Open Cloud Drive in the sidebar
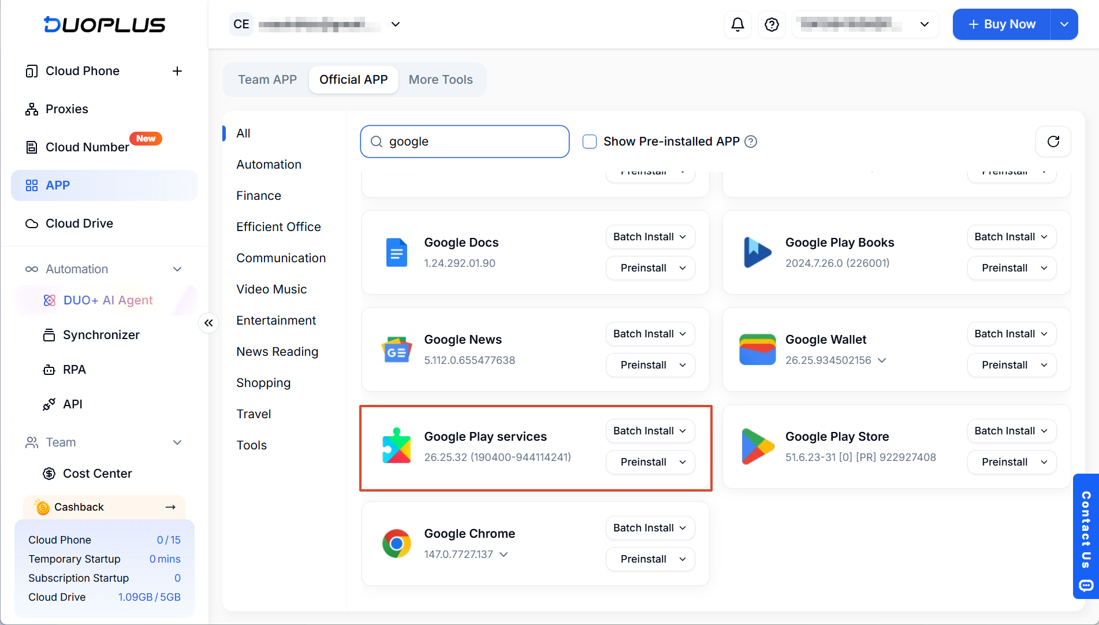The width and height of the screenshot is (1099, 625). tap(104, 224)
